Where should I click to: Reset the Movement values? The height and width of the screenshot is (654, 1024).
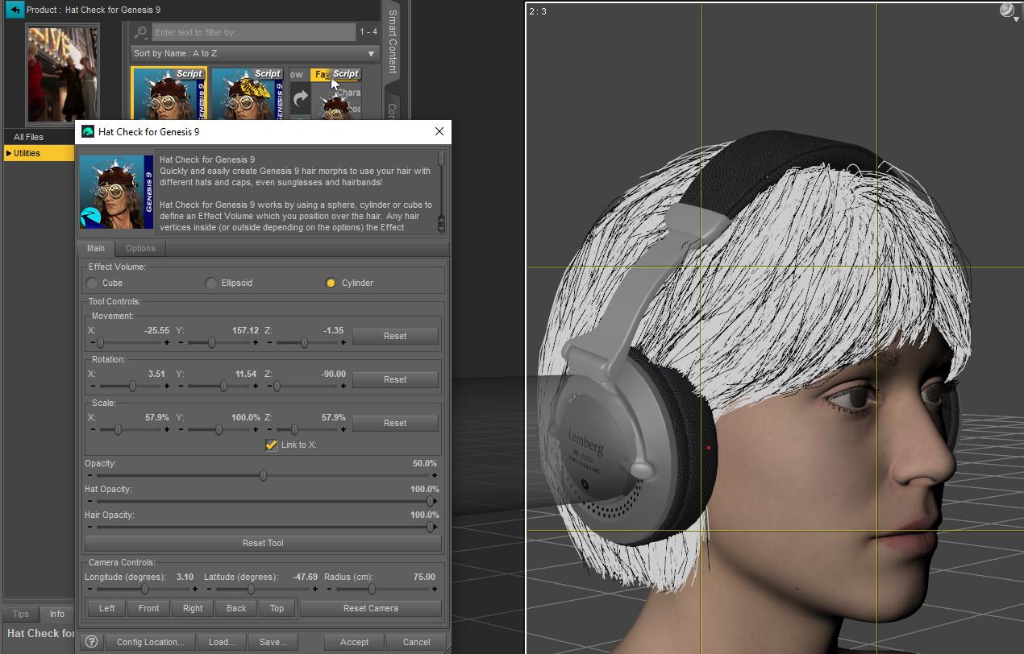coord(395,336)
